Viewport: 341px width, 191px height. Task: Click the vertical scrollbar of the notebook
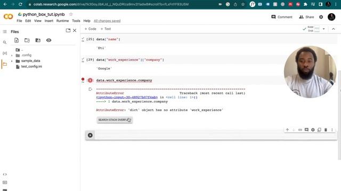coord(339,115)
